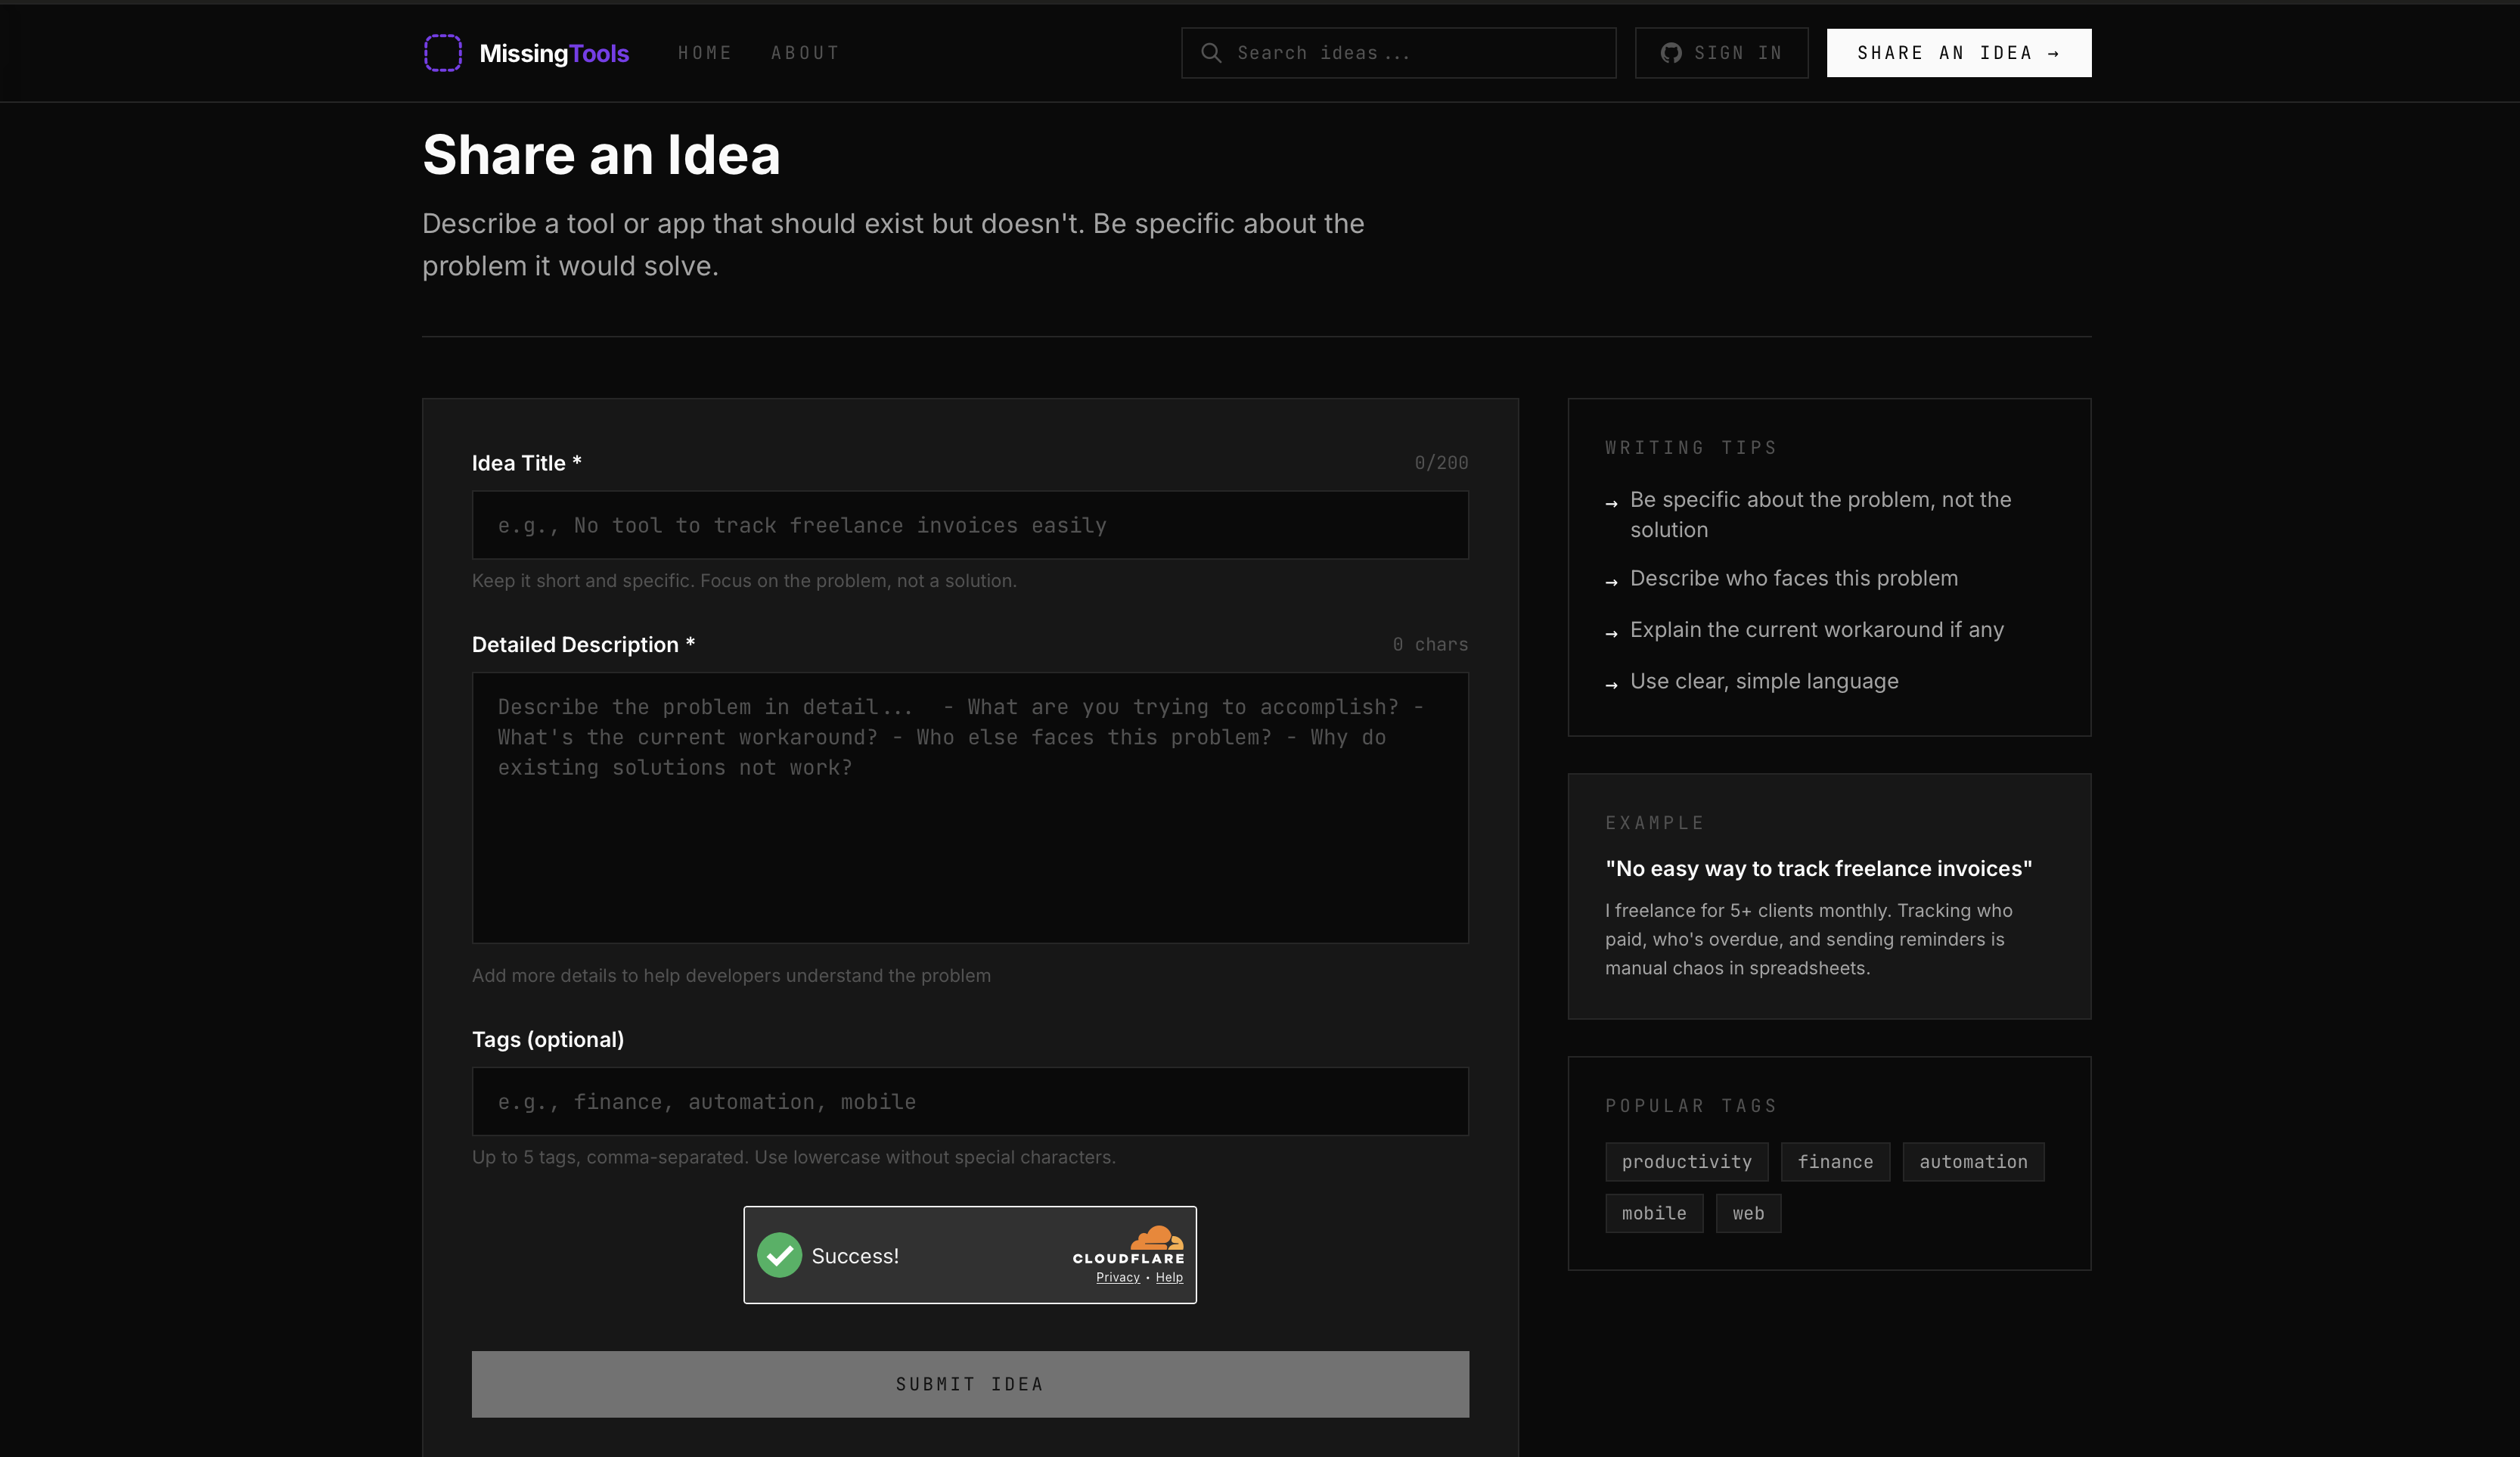
Task: Toggle the 'finance' popular tag
Action: click(1835, 1161)
